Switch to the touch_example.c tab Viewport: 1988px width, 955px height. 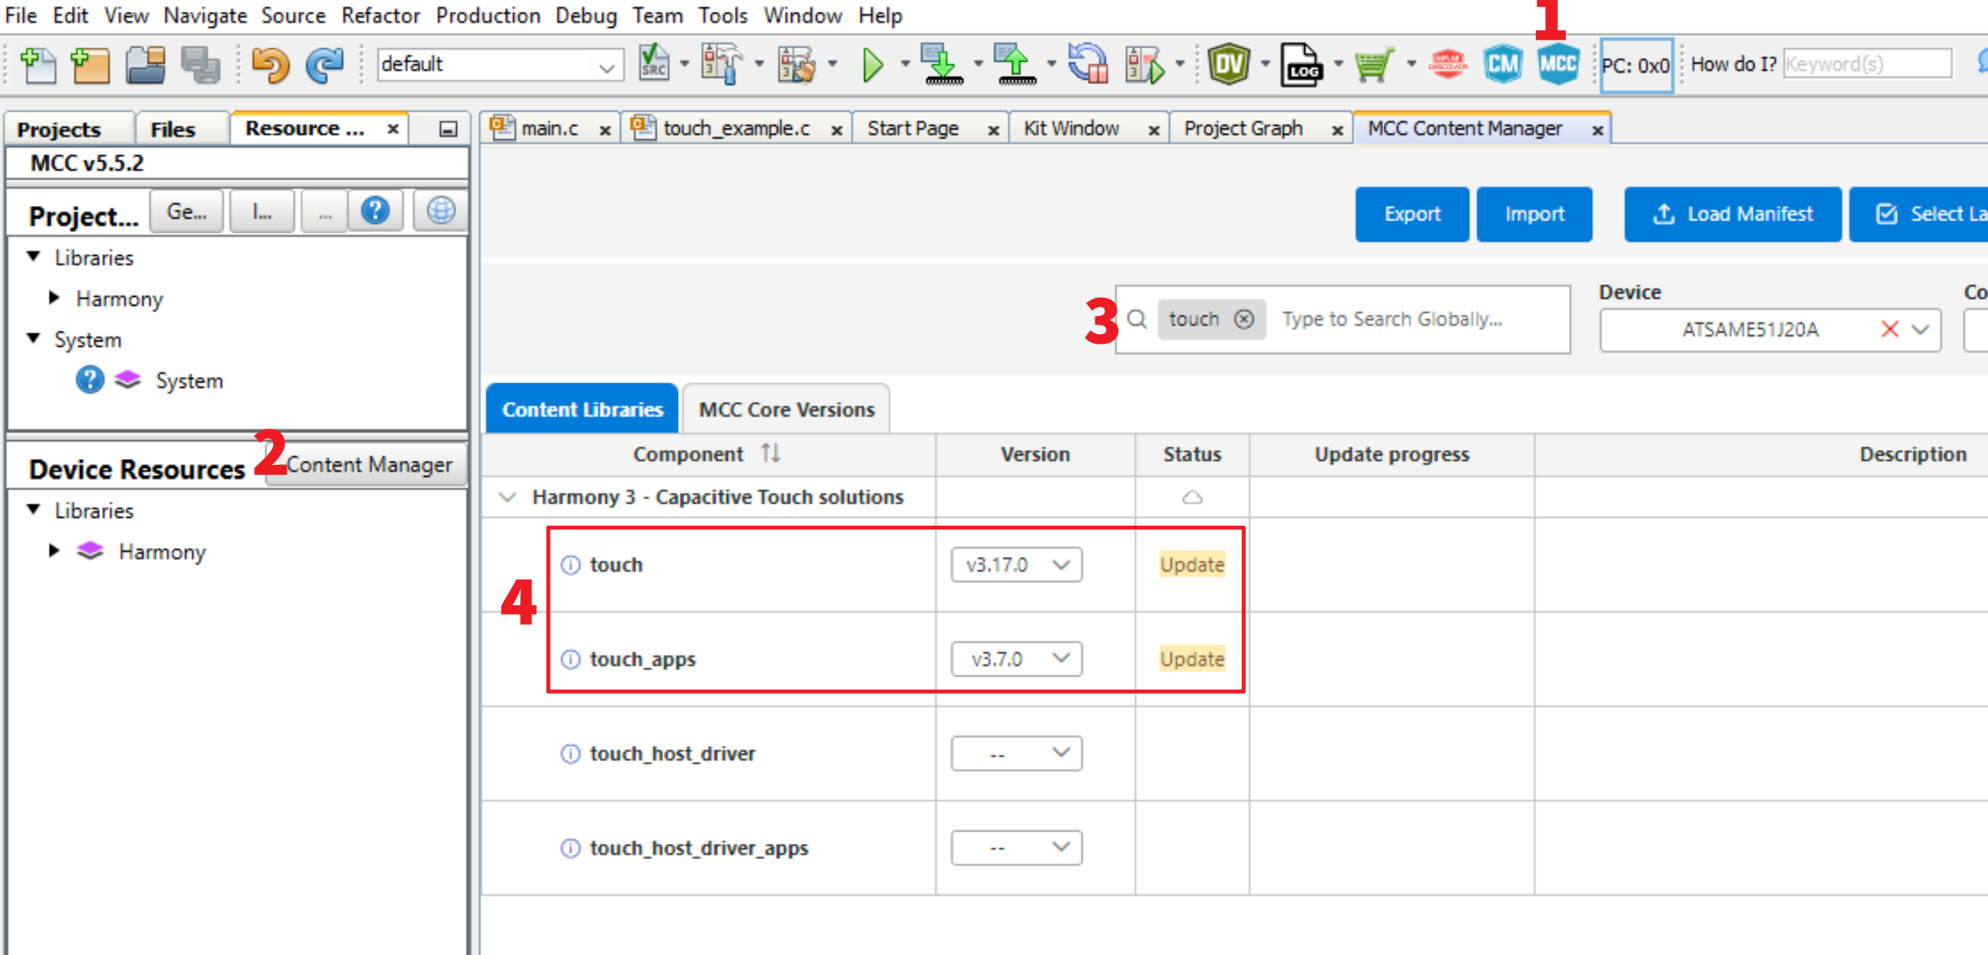737,128
